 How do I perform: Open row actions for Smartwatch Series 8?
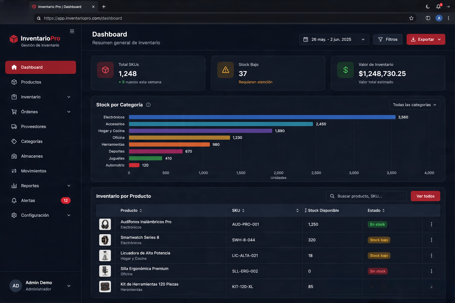click(x=431, y=240)
